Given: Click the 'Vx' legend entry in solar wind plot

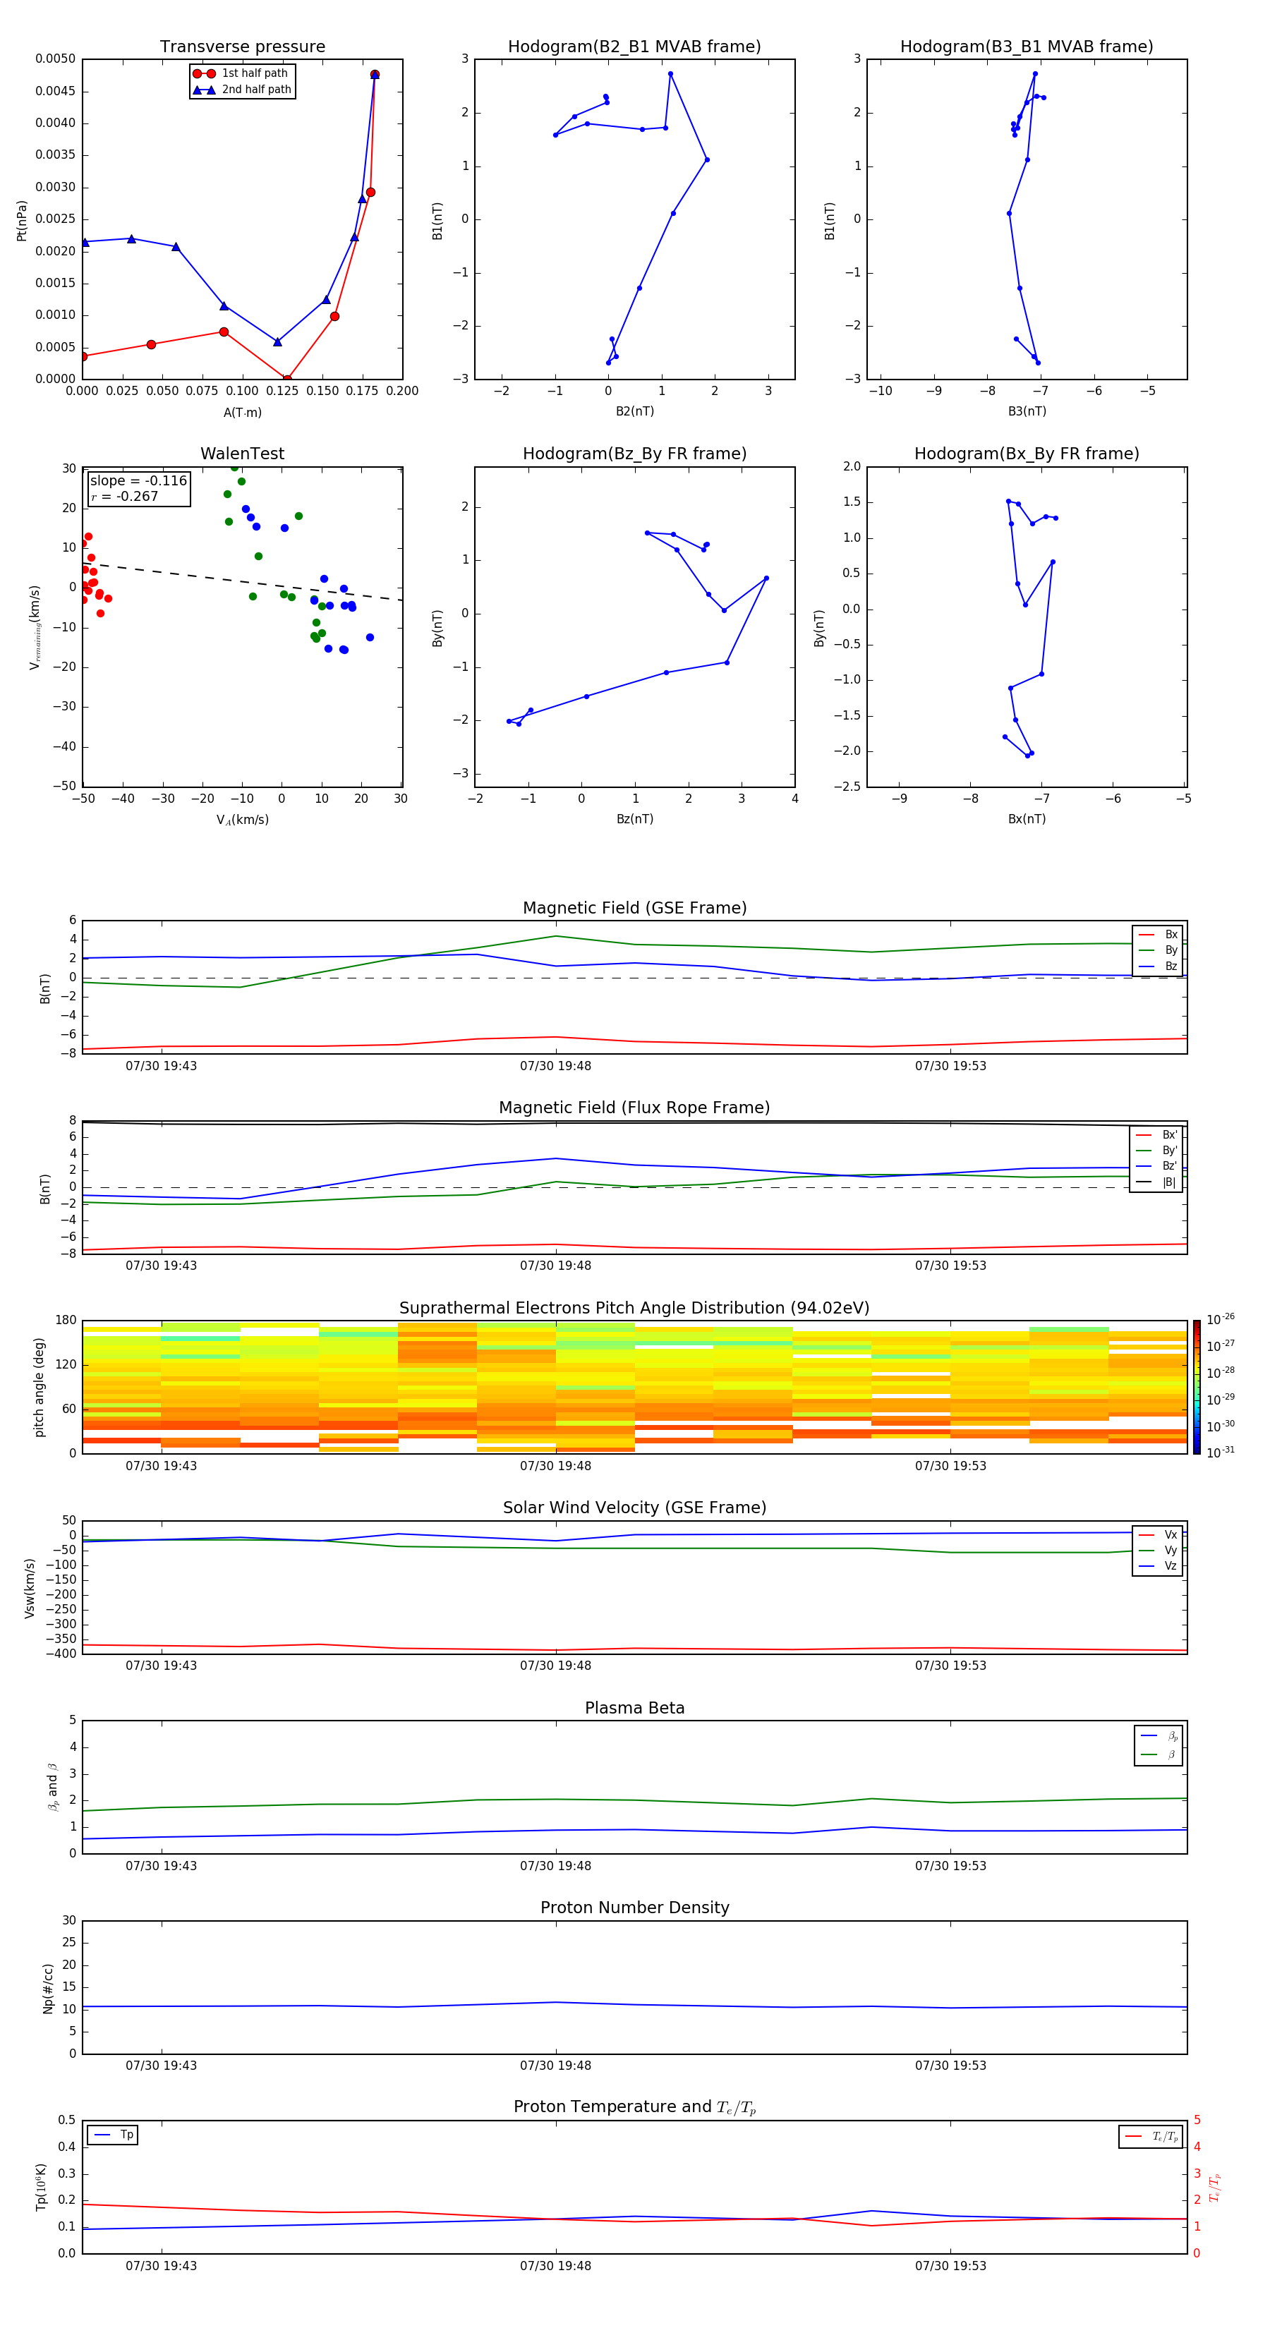Looking at the screenshot, I should 1158,1534.
